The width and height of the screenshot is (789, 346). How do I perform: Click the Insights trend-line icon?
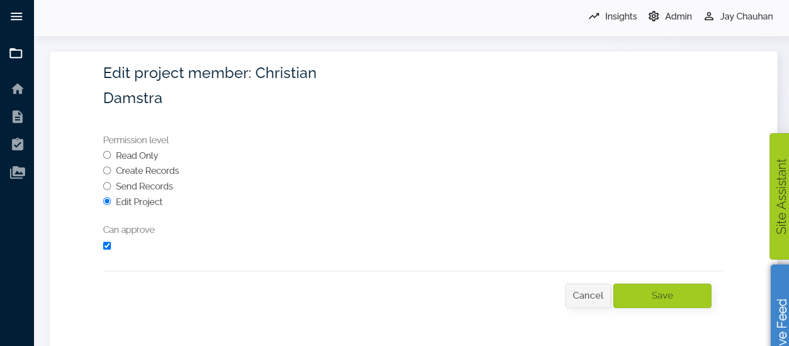click(x=594, y=17)
